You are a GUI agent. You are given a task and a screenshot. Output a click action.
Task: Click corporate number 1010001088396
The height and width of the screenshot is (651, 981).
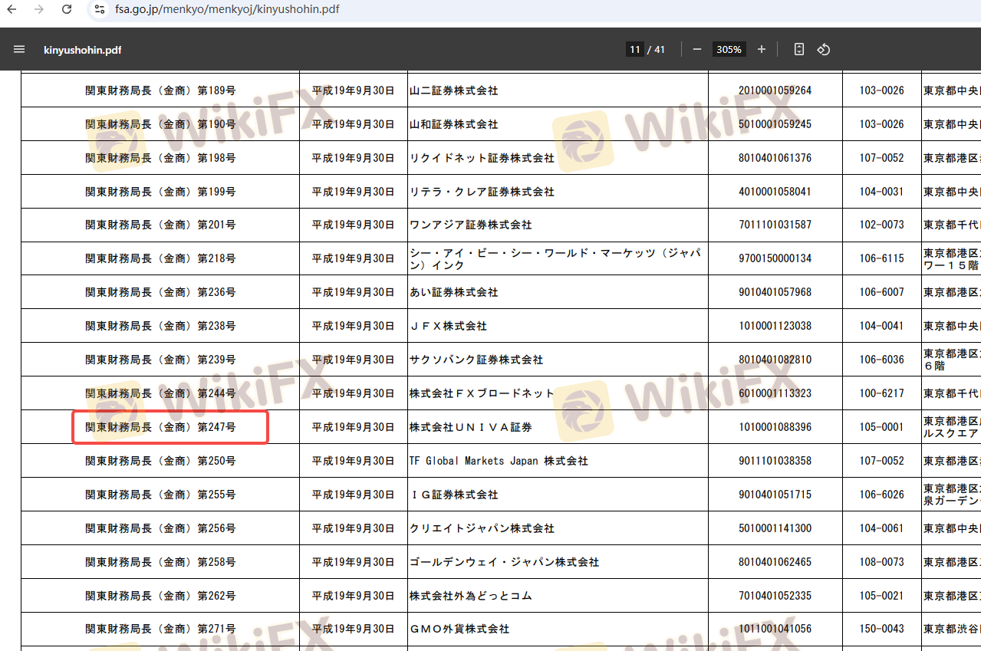coord(775,427)
